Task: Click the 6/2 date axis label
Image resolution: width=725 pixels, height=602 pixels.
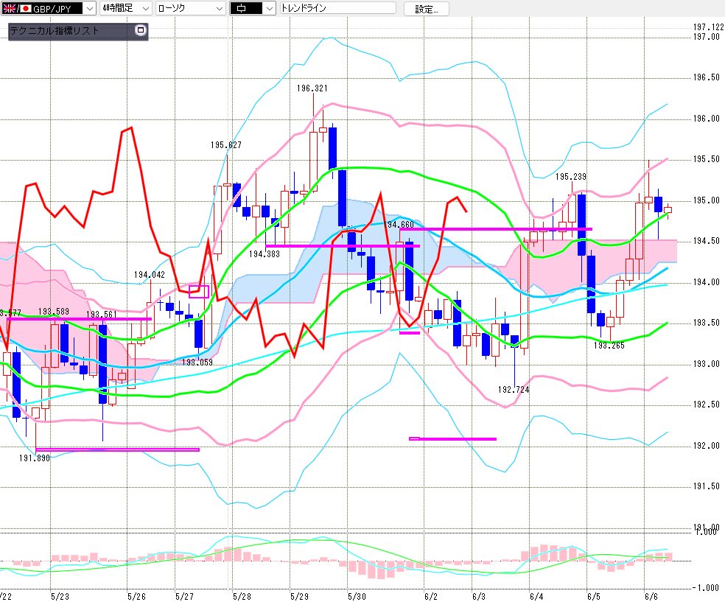Action: coord(431,596)
